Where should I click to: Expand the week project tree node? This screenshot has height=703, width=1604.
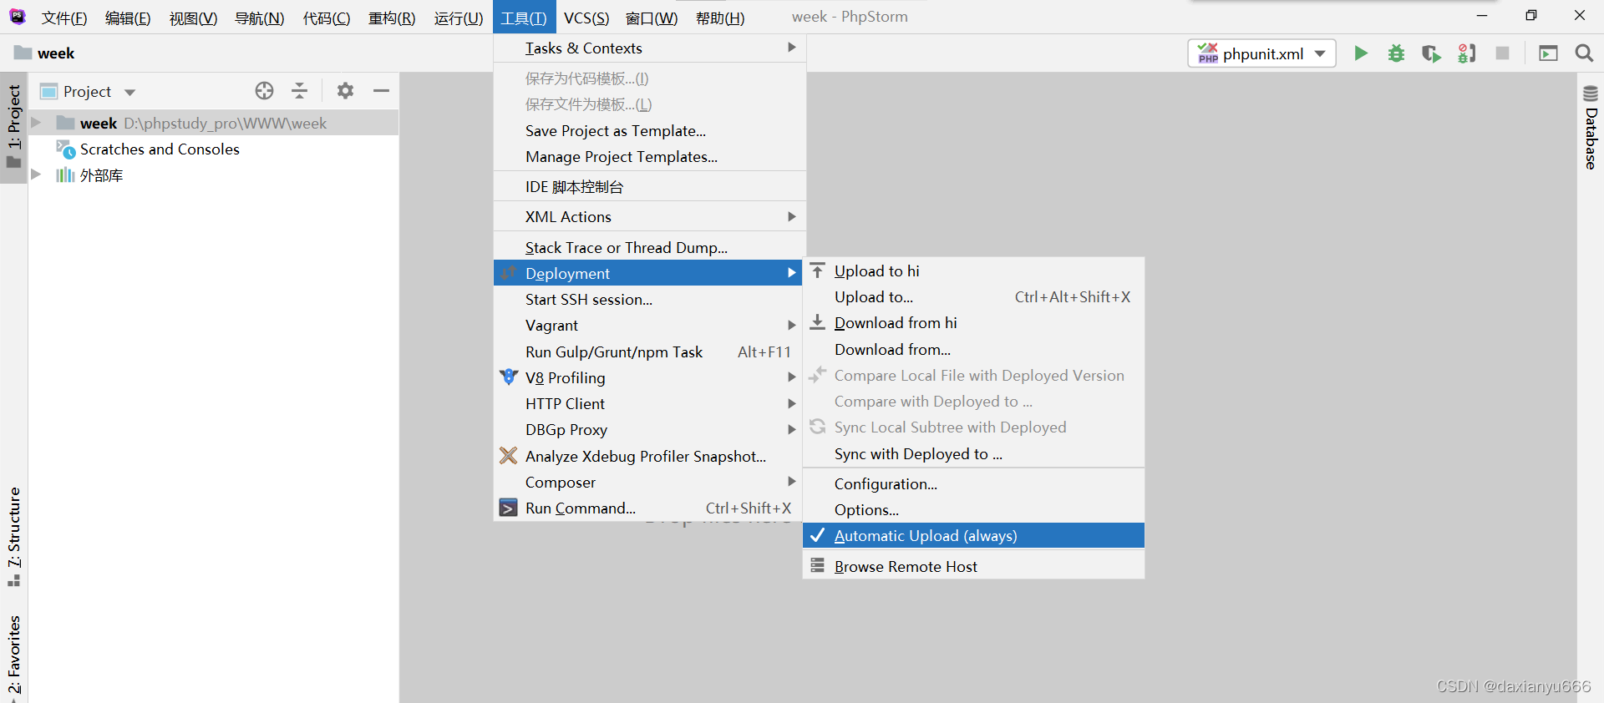point(35,122)
